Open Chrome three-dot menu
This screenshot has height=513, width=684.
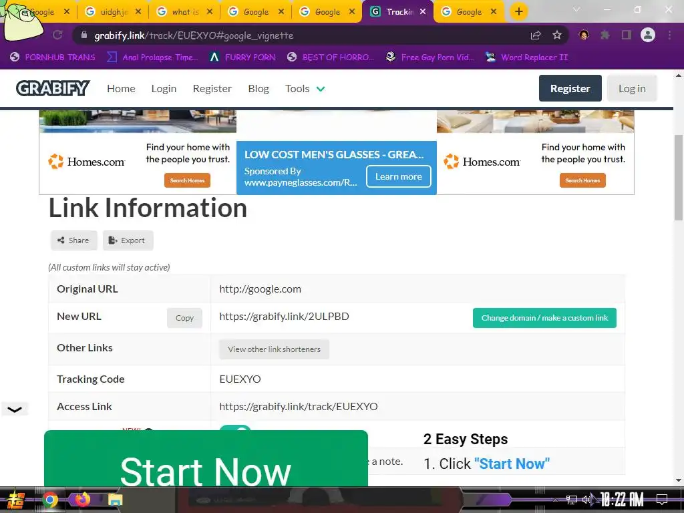click(669, 35)
